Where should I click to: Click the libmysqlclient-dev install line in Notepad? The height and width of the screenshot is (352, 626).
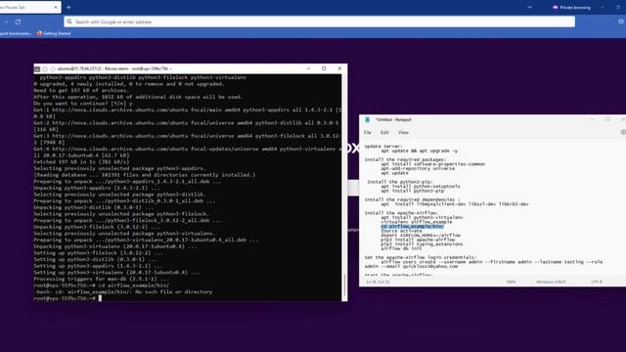[455, 204]
